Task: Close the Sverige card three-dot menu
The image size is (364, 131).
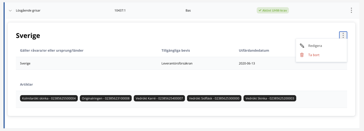Action: pyautogui.click(x=343, y=35)
